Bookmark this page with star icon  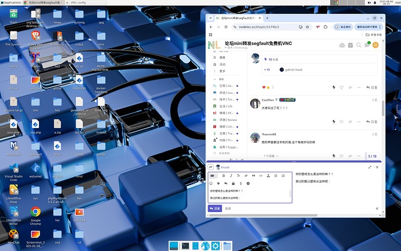coord(307,27)
